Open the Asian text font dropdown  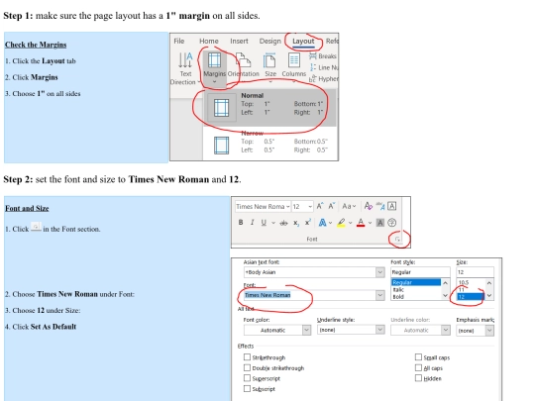[380, 272]
